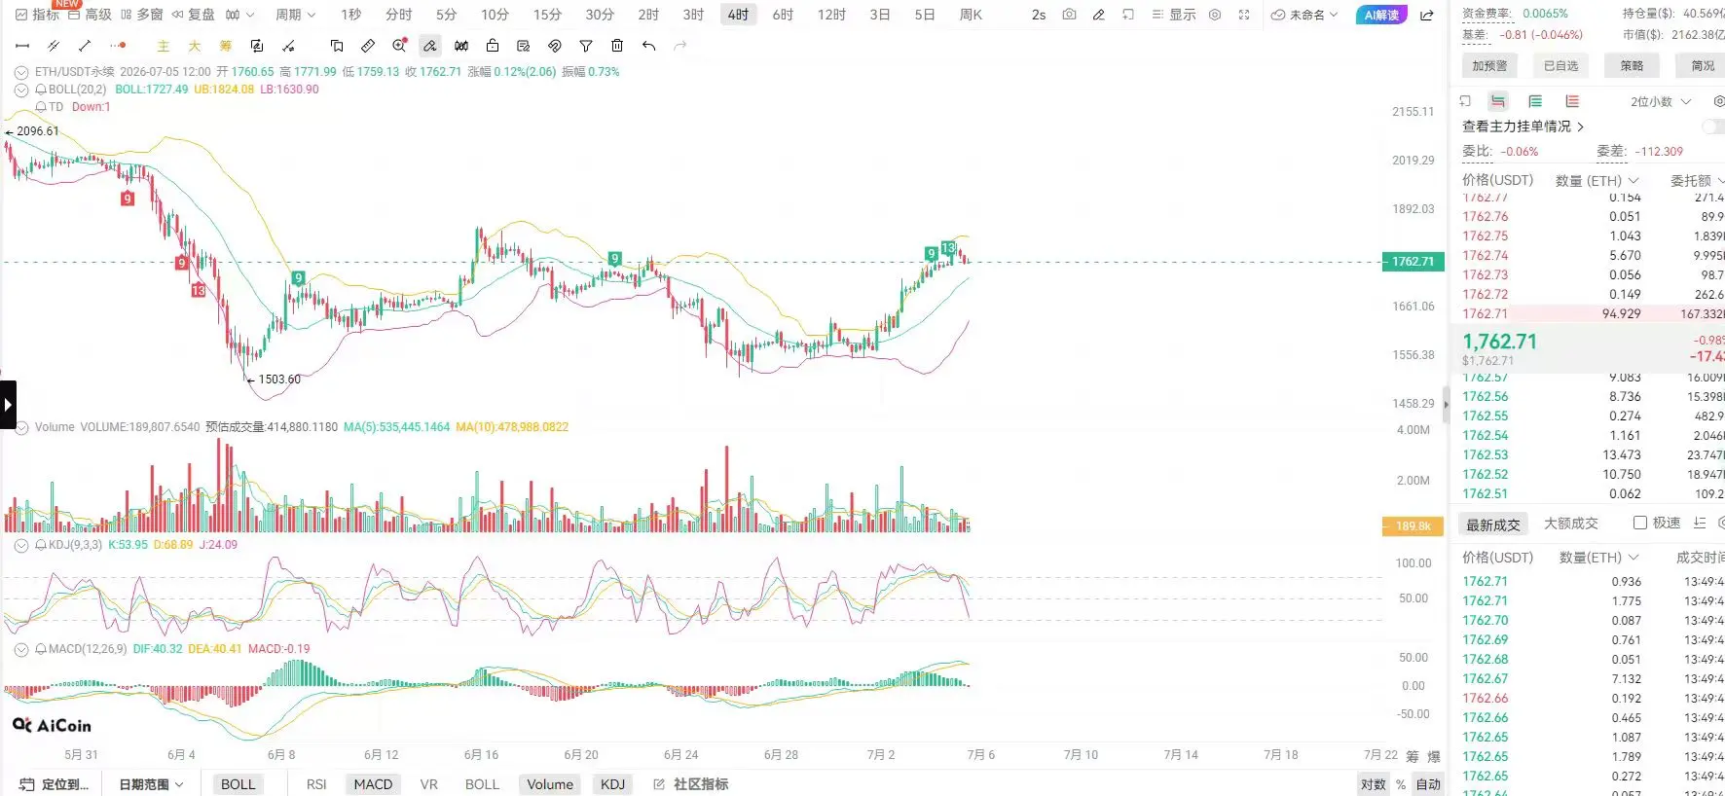Click the pencil edit icon in top bar
Image resolution: width=1725 pixels, height=796 pixels.
coord(1099,15)
